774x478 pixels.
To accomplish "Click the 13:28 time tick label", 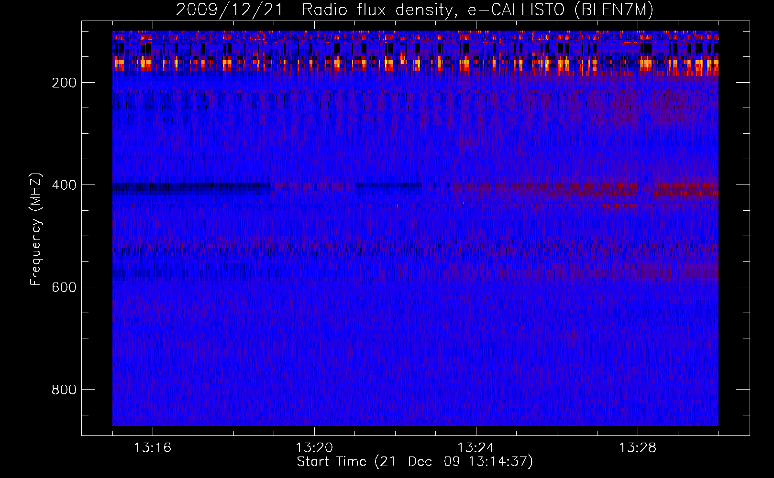I will (638, 448).
